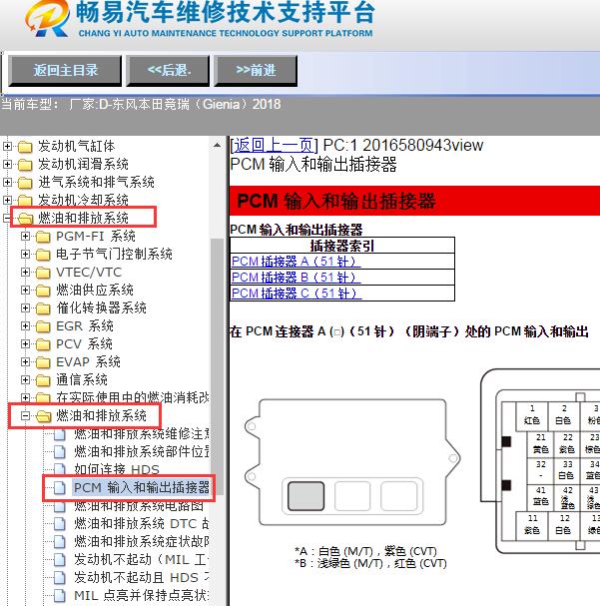The width and height of the screenshot is (600, 606).
Task: Click the highlighted connector A slot in PCM diagram
Action: (305, 496)
